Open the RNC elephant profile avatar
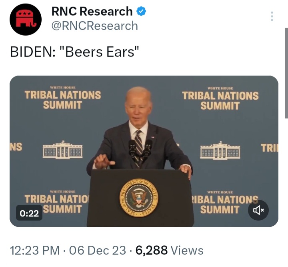The height and width of the screenshot is (267, 288). point(26,20)
